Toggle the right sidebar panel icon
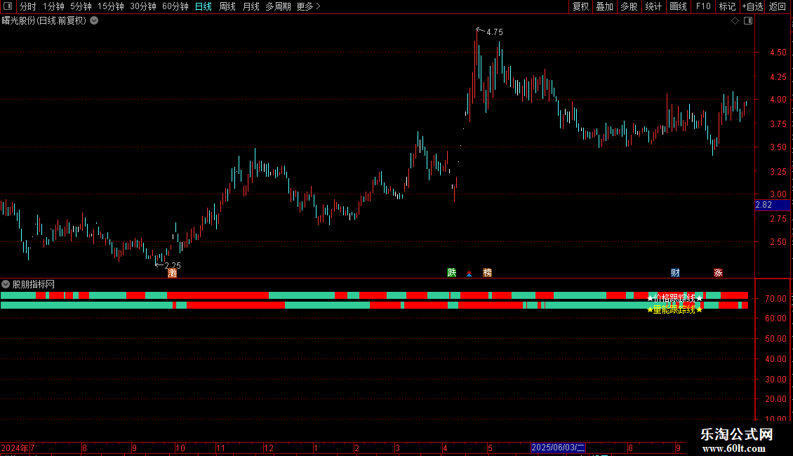 pyautogui.click(x=748, y=21)
